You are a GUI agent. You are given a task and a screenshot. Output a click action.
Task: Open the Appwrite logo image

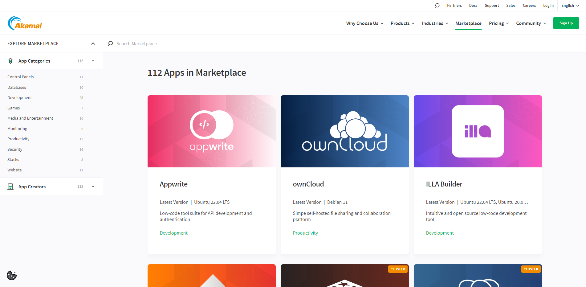point(212,131)
